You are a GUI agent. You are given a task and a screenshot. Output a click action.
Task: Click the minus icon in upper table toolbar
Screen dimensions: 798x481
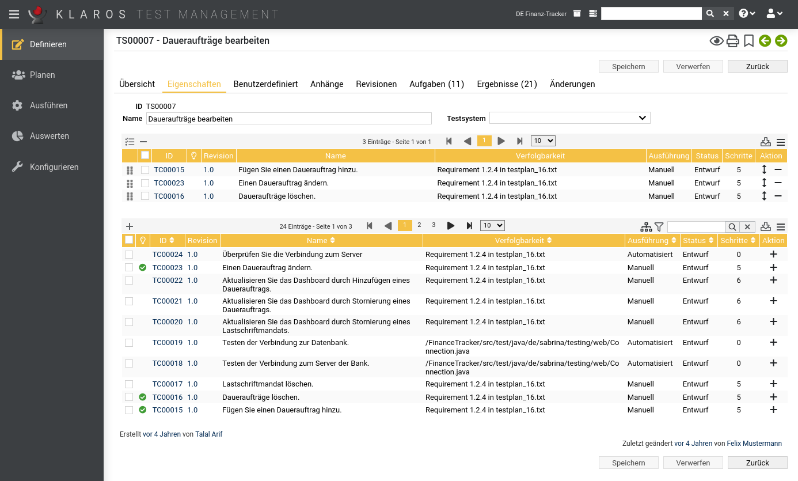click(x=143, y=142)
